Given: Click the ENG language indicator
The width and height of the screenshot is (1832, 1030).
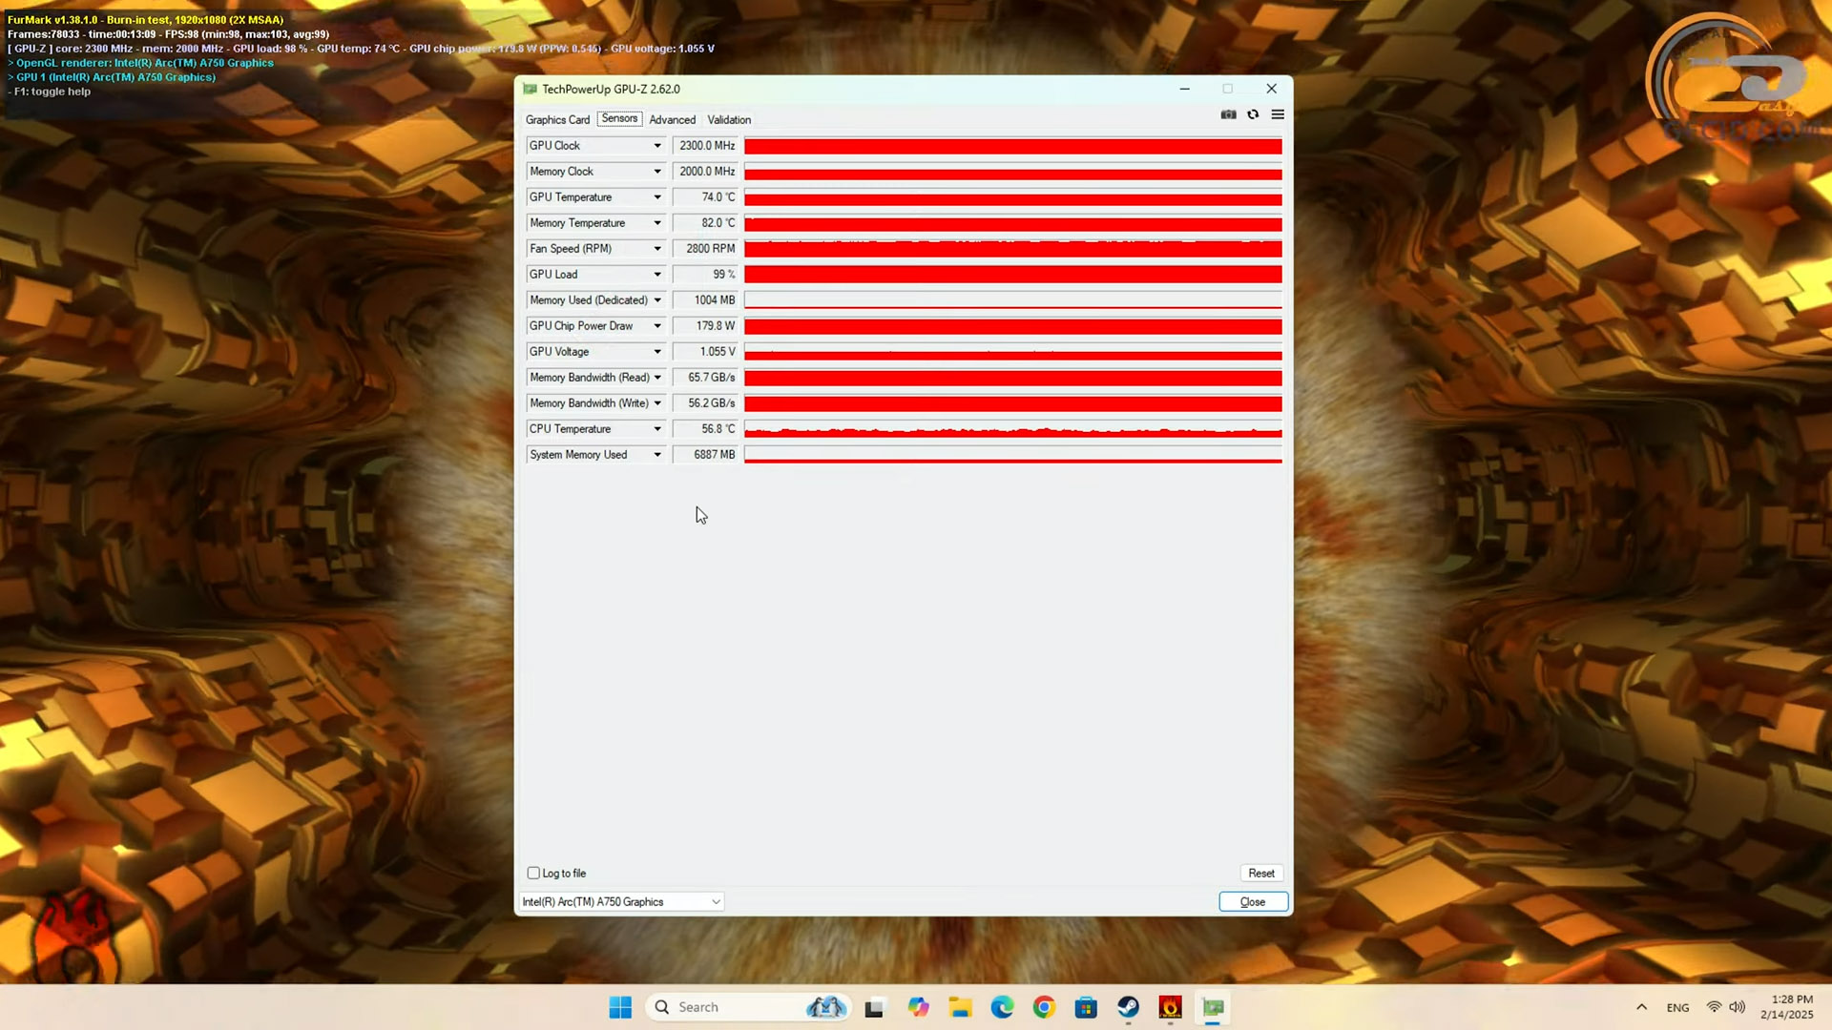Looking at the screenshot, I should point(1677,1007).
